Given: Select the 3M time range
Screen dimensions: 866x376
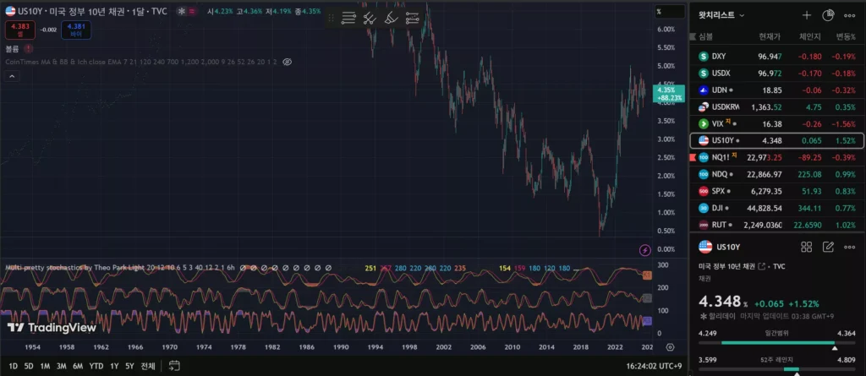Looking at the screenshot, I should coord(62,366).
